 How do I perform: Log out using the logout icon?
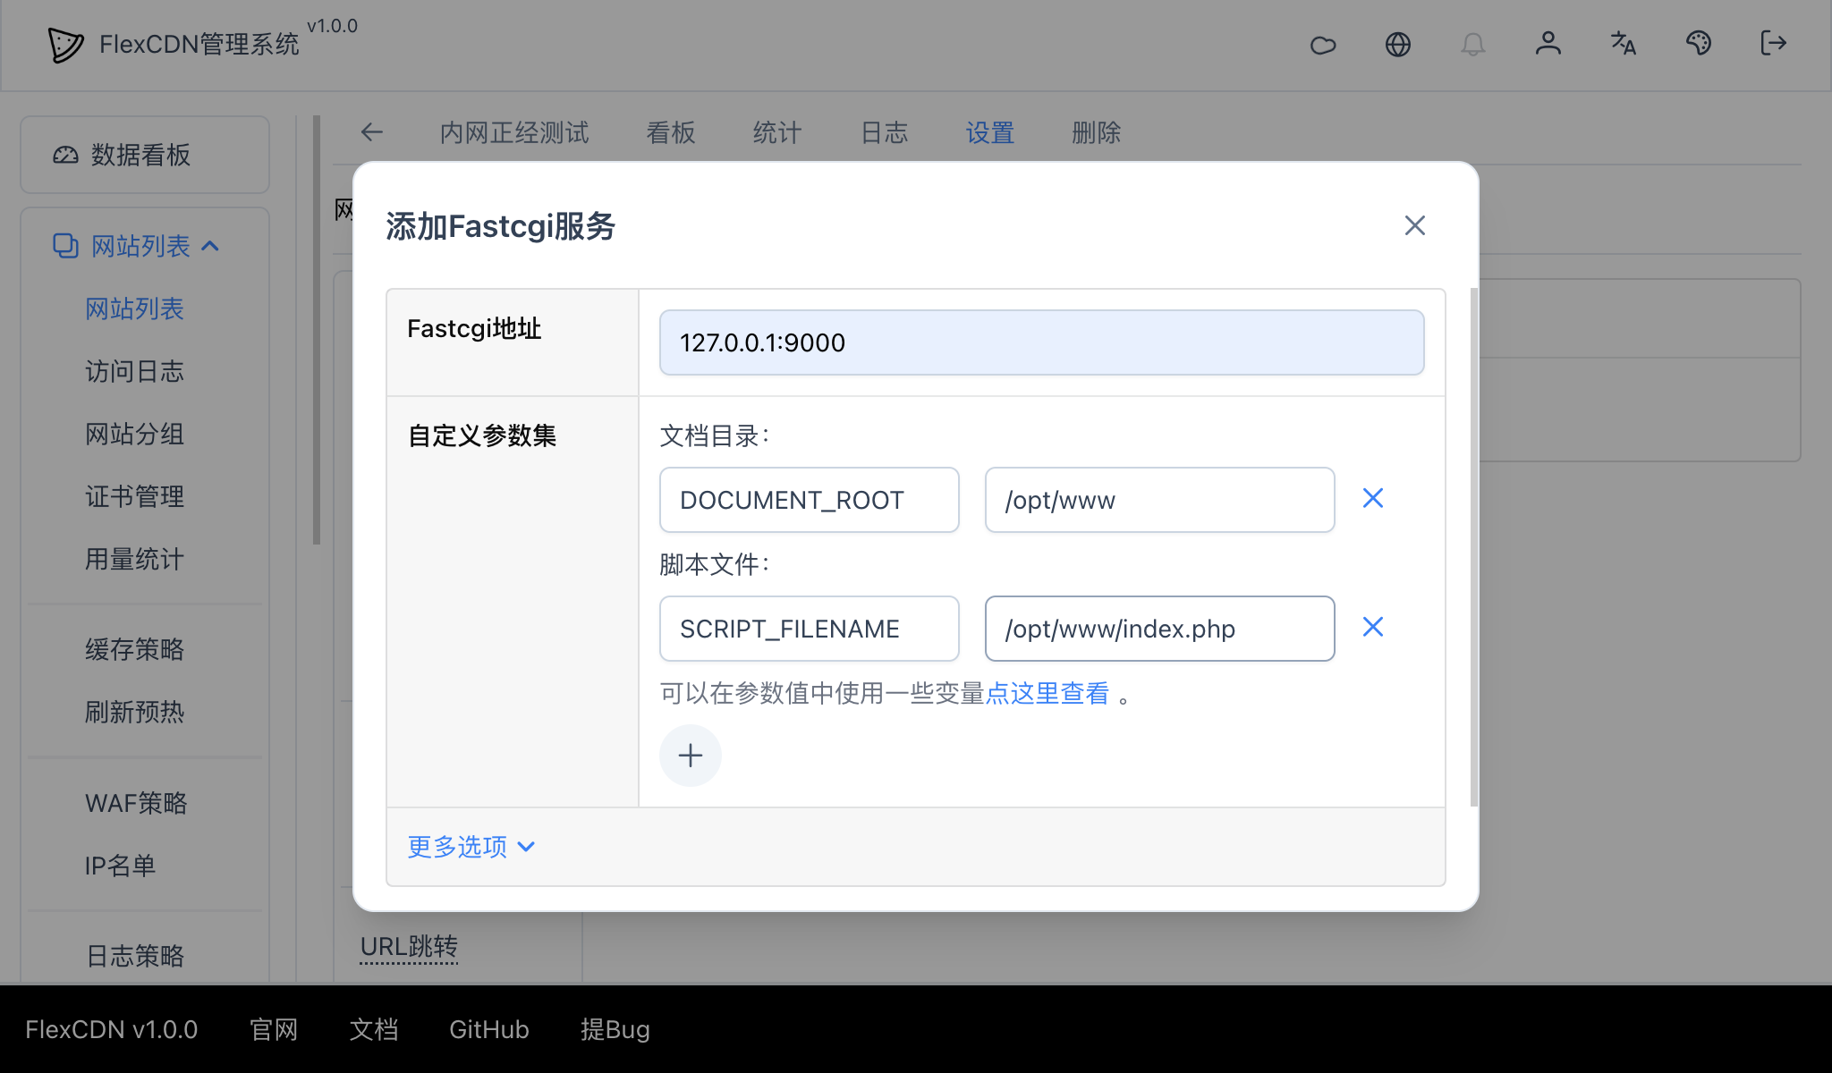[x=1772, y=44]
